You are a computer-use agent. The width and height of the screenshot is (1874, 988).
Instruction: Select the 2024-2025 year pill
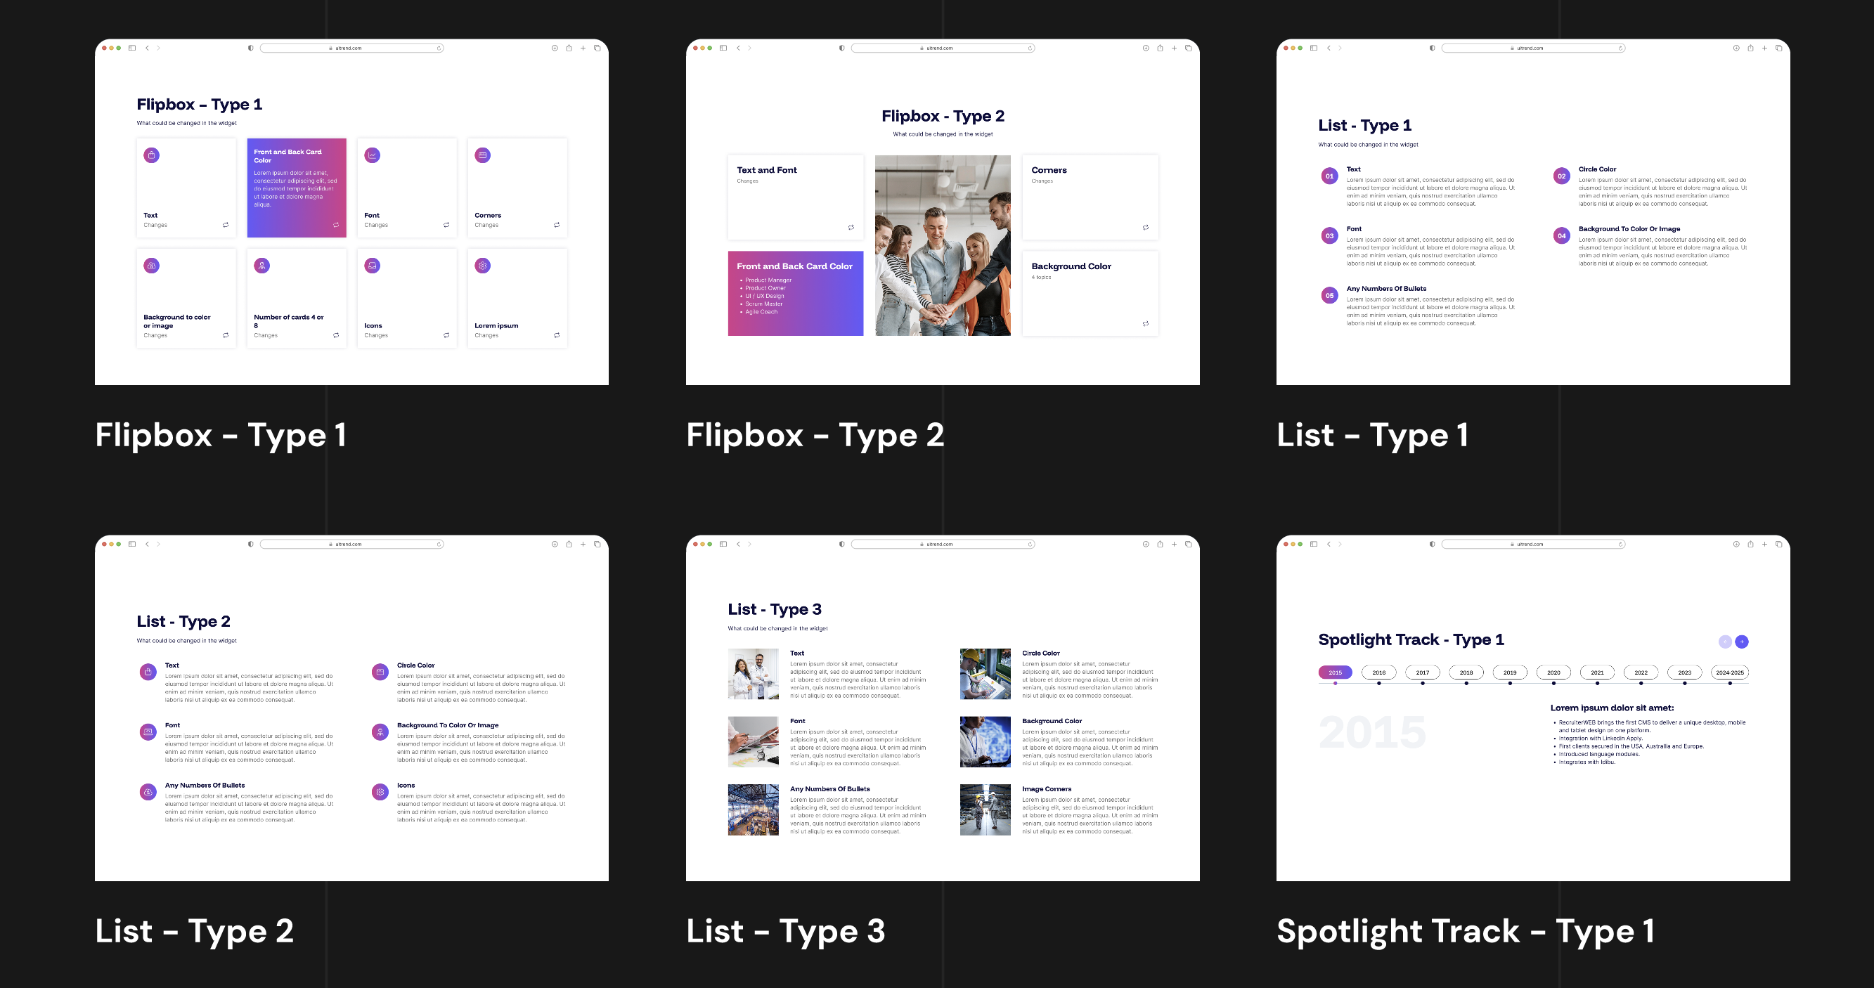[x=1728, y=672]
